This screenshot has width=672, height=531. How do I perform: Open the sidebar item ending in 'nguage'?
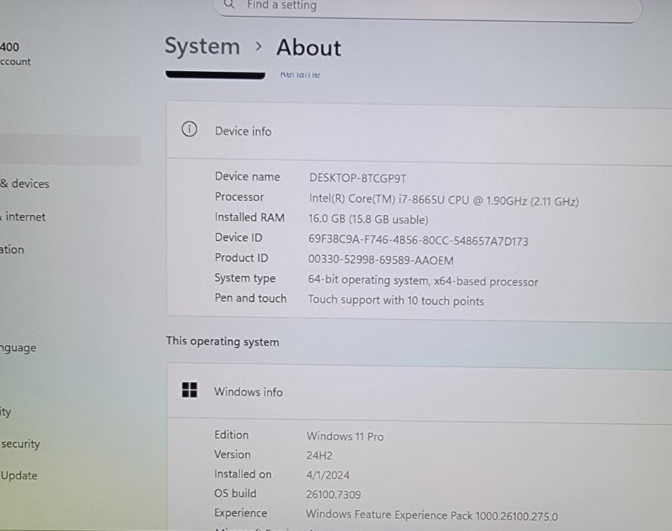coord(18,348)
